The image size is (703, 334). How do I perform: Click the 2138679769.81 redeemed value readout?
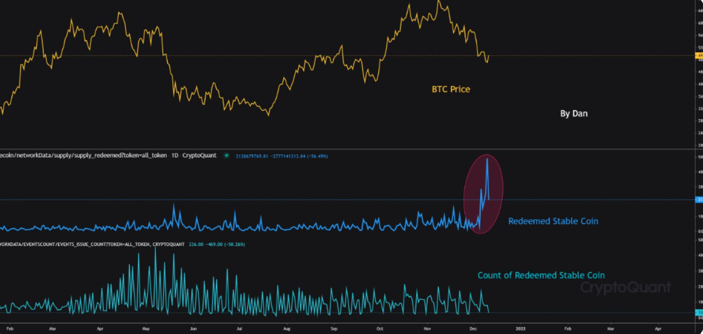pos(253,156)
